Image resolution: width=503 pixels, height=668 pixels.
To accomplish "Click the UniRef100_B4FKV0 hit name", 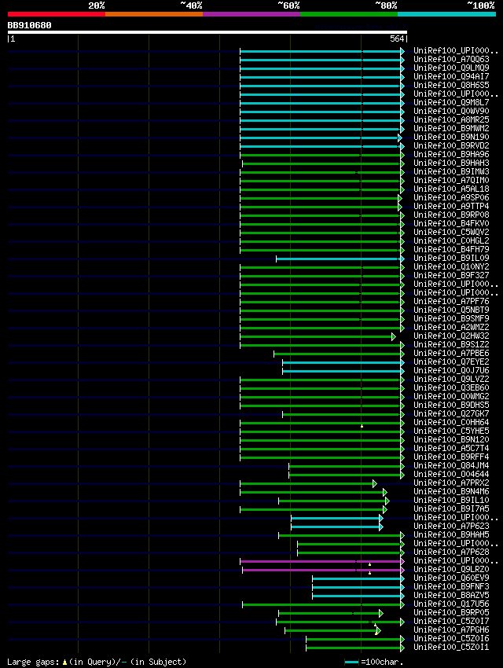I will (451, 223).
